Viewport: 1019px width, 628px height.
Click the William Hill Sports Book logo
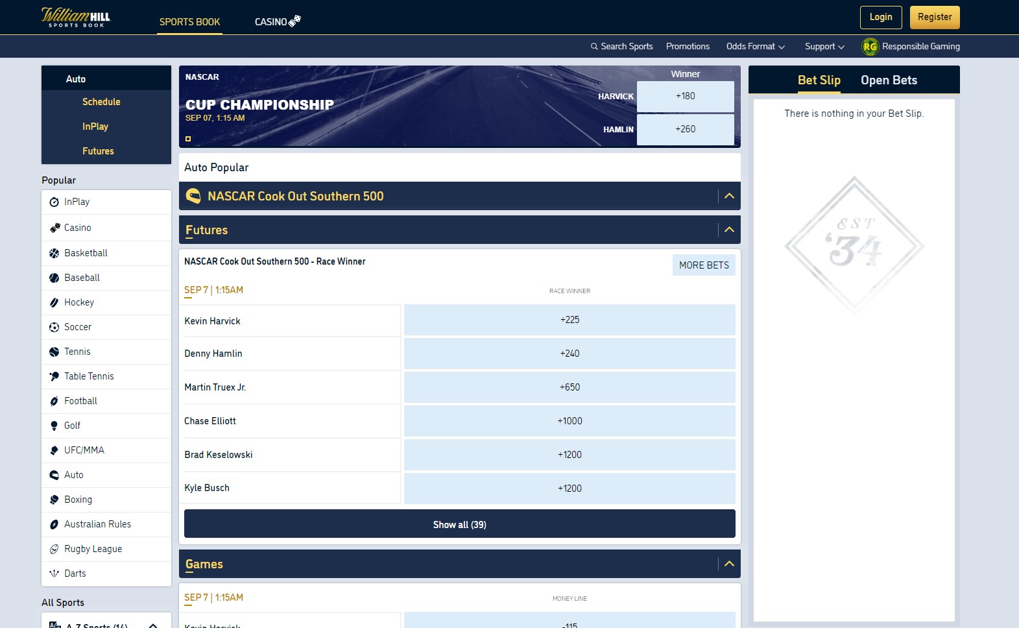pyautogui.click(x=76, y=17)
